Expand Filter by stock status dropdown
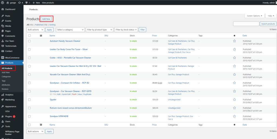This screenshot has width=277, height=139. coord(126,30)
